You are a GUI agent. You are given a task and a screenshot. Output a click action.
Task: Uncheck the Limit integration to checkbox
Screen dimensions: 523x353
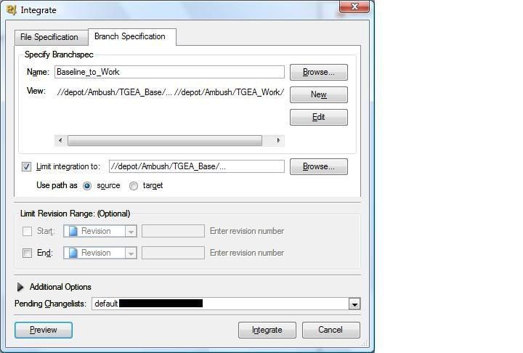[27, 166]
